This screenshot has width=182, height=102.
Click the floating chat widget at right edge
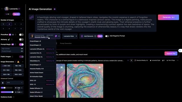[180, 51]
